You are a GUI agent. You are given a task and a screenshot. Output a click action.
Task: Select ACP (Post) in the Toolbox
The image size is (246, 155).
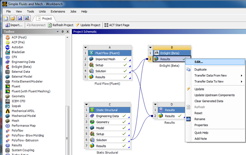pos(16,37)
